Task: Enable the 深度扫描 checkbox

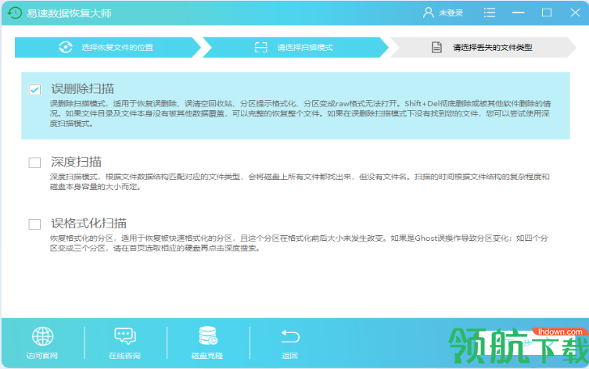Action: tap(34, 163)
